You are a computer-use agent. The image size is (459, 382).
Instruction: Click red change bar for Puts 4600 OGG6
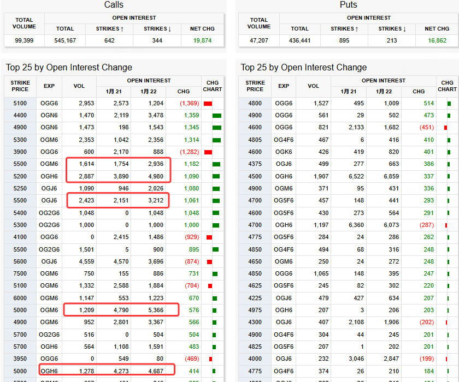[445, 128]
